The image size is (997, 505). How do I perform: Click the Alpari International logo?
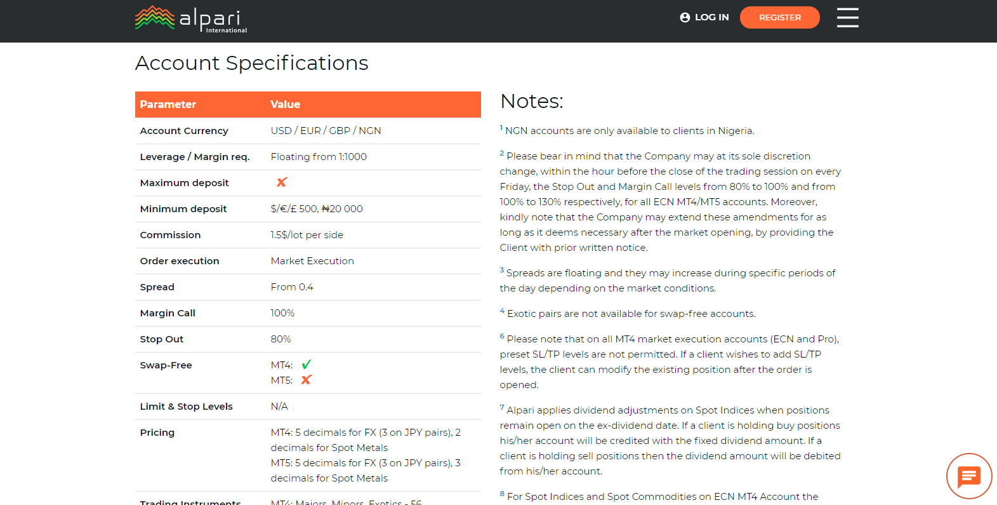[x=191, y=19]
